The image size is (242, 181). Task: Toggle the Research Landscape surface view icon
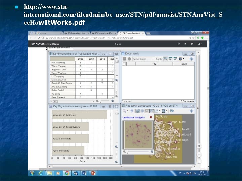click(138, 111)
